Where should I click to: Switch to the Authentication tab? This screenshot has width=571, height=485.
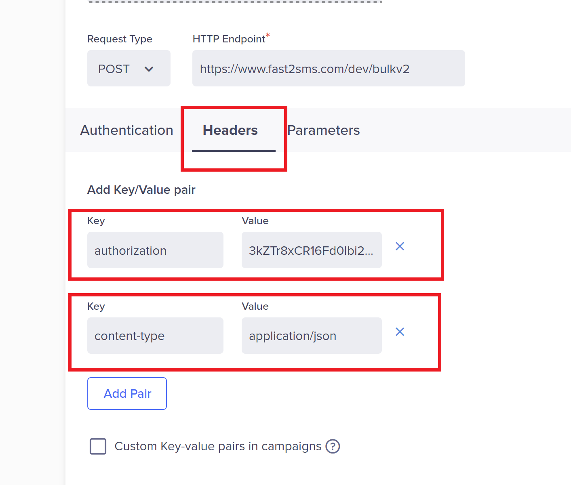(126, 130)
